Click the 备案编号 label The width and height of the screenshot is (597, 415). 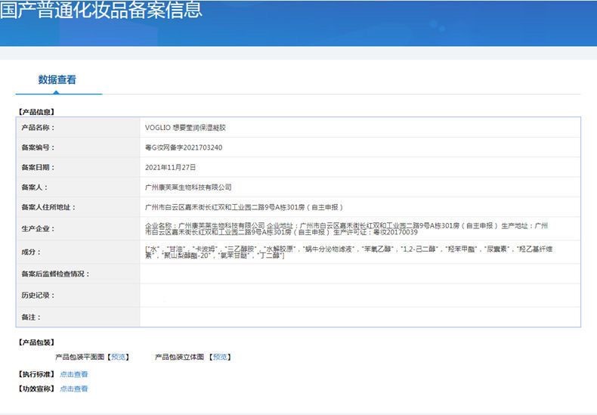[38, 147]
